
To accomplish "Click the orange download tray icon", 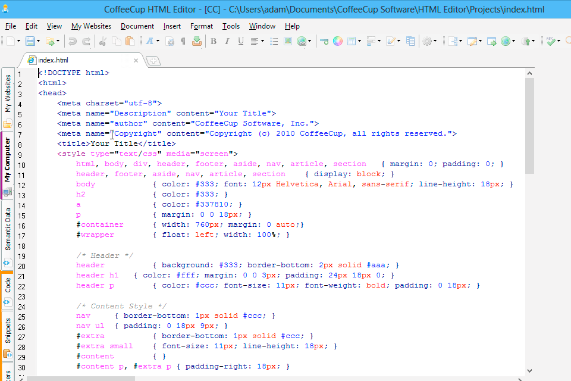I will tap(197, 41).
